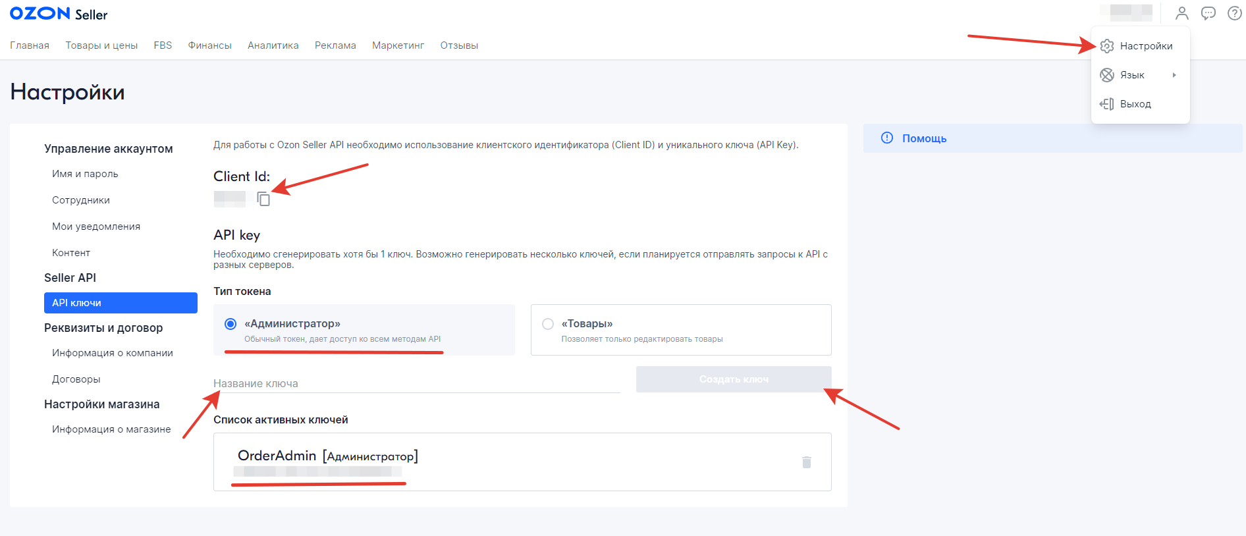Focus the Название ключа input field
The height and width of the screenshot is (536, 1246).
[x=417, y=383]
